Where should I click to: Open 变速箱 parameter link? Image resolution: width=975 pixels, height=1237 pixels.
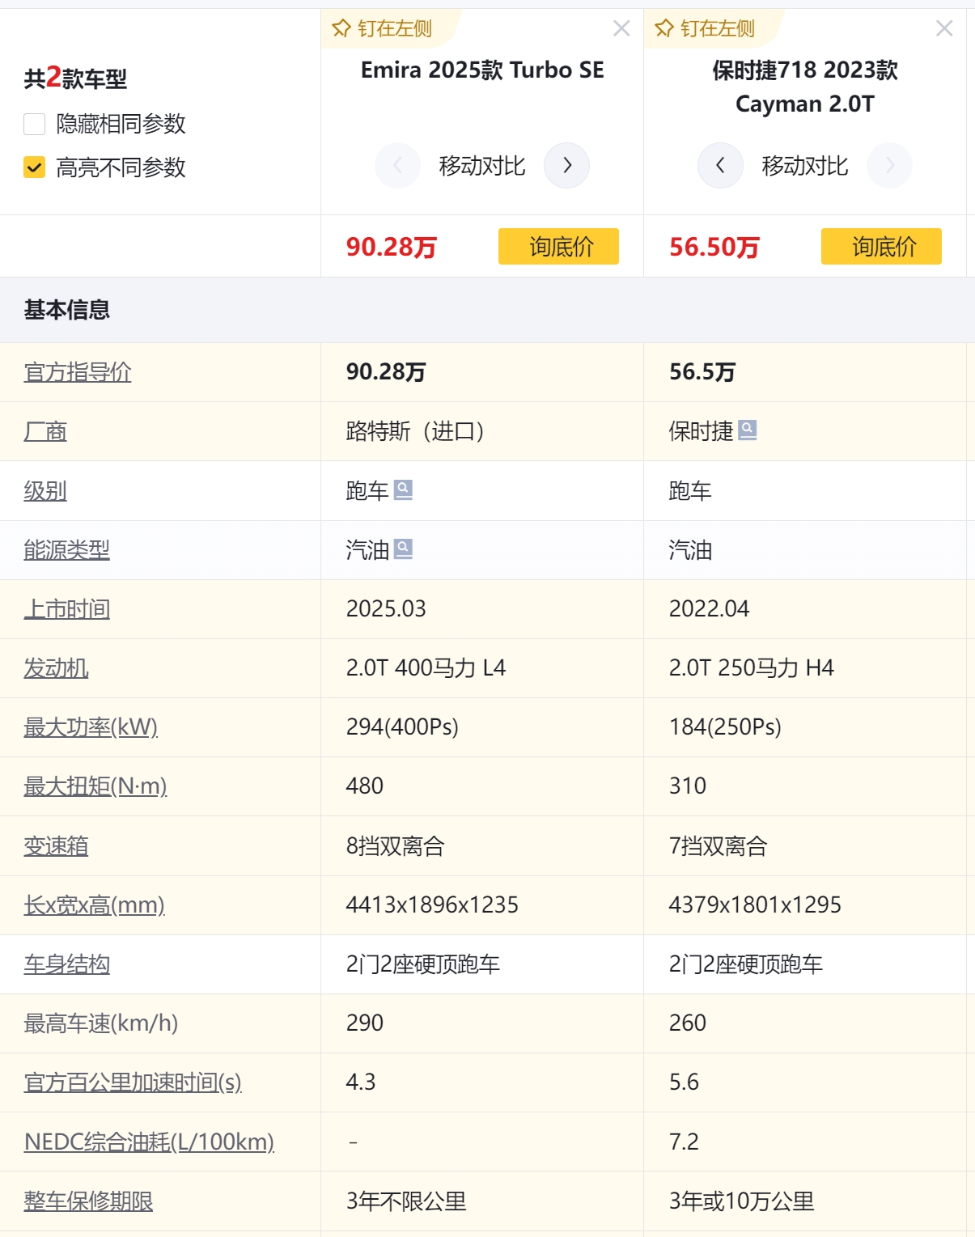57,846
